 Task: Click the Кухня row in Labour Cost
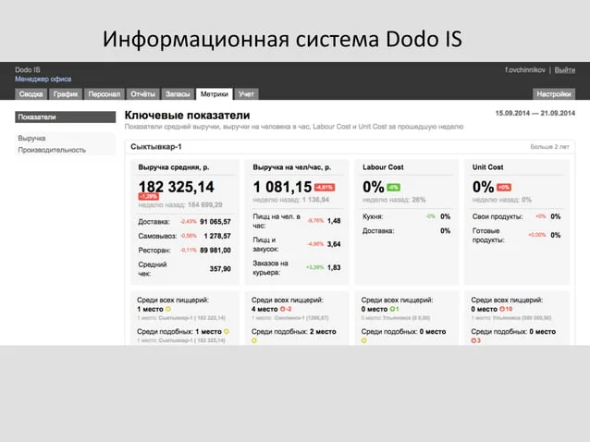(406, 216)
